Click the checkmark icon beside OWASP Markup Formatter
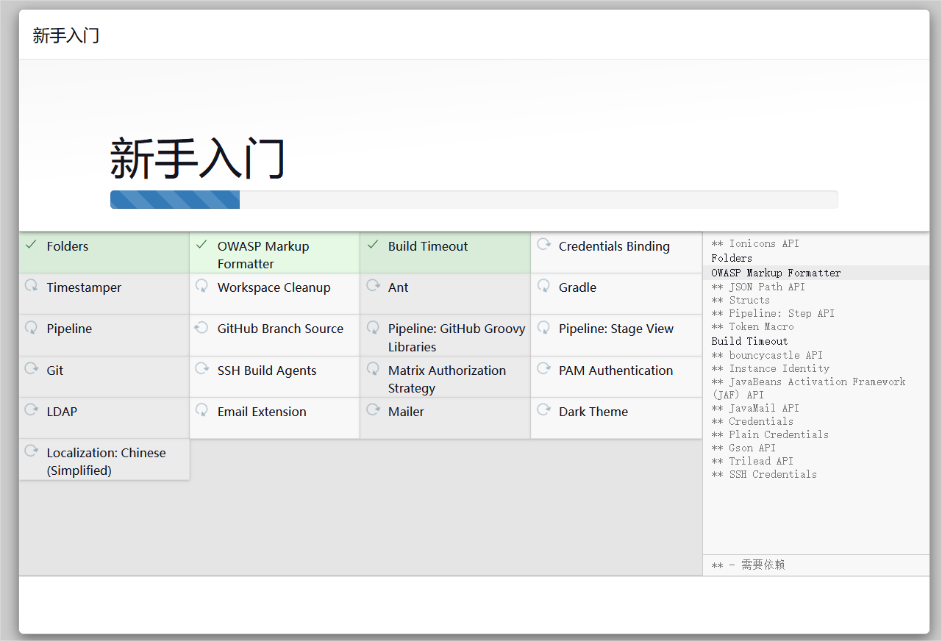The height and width of the screenshot is (641, 942). pos(201,245)
